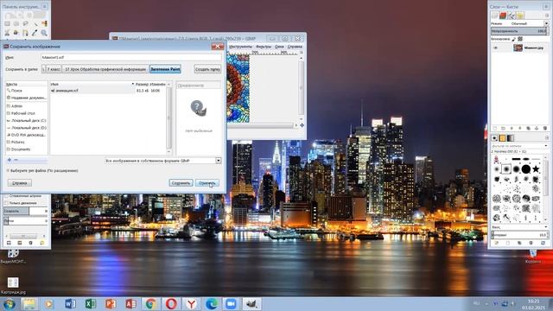Screen dimensions: 553x311
Task: Click Delete Layer trash icon
Action: (x=545, y=129)
